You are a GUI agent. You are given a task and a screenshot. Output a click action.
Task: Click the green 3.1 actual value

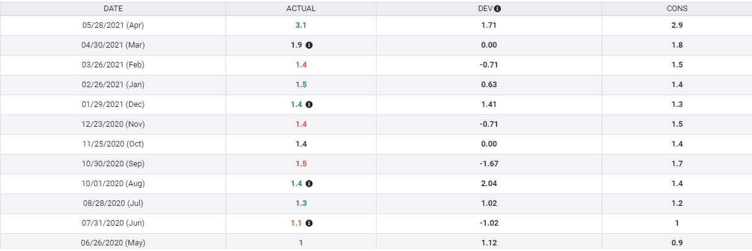pos(301,25)
